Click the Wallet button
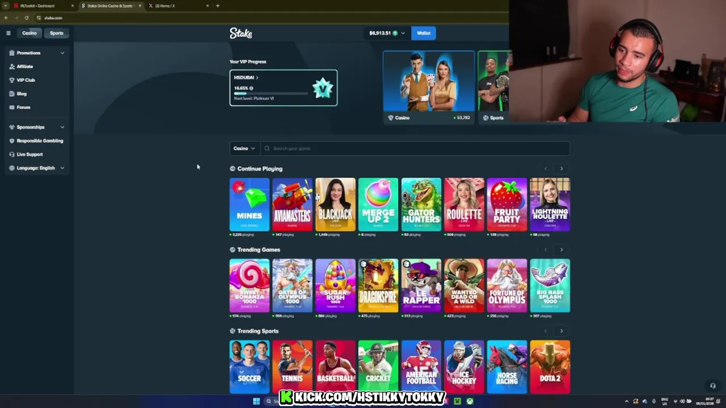Screen dimensions: 726x408 point(424,33)
